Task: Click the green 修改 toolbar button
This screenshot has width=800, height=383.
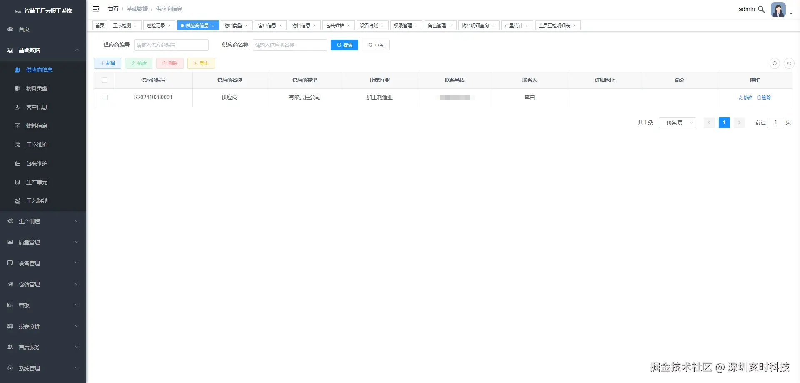Action: [x=139, y=63]
